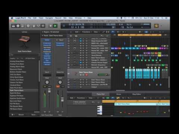Select Dark Trance Bass in Library patch list
Screen dimensions: 179x134
pyautogui.click(x=23, y=90)
